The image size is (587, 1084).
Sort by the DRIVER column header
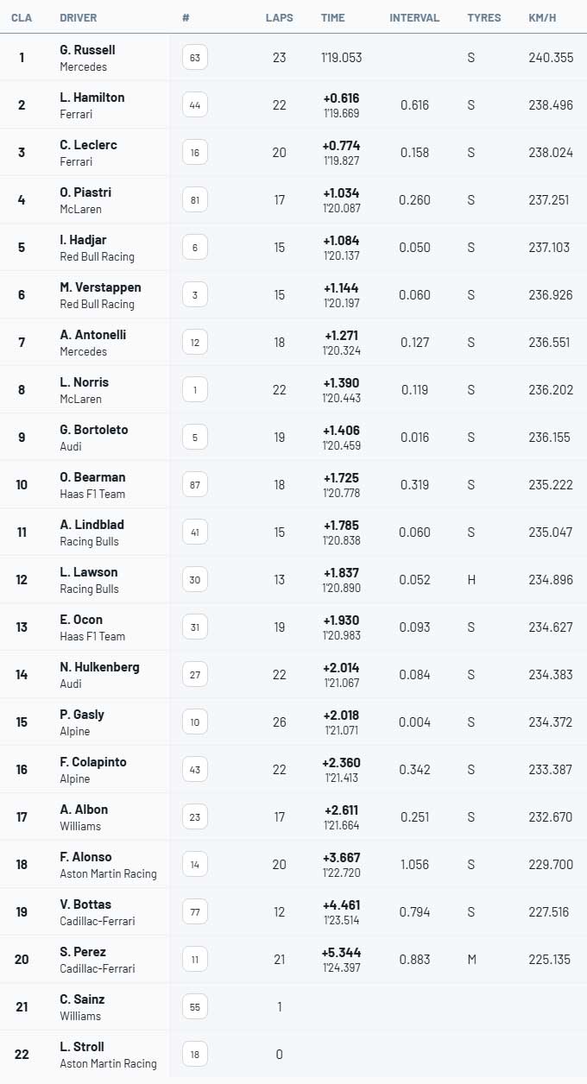click(79, 17)
